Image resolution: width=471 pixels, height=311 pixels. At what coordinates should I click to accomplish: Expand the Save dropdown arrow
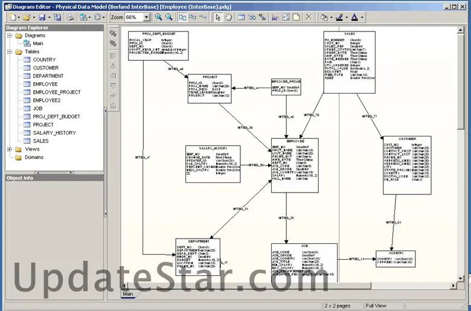tap(50, 18)
